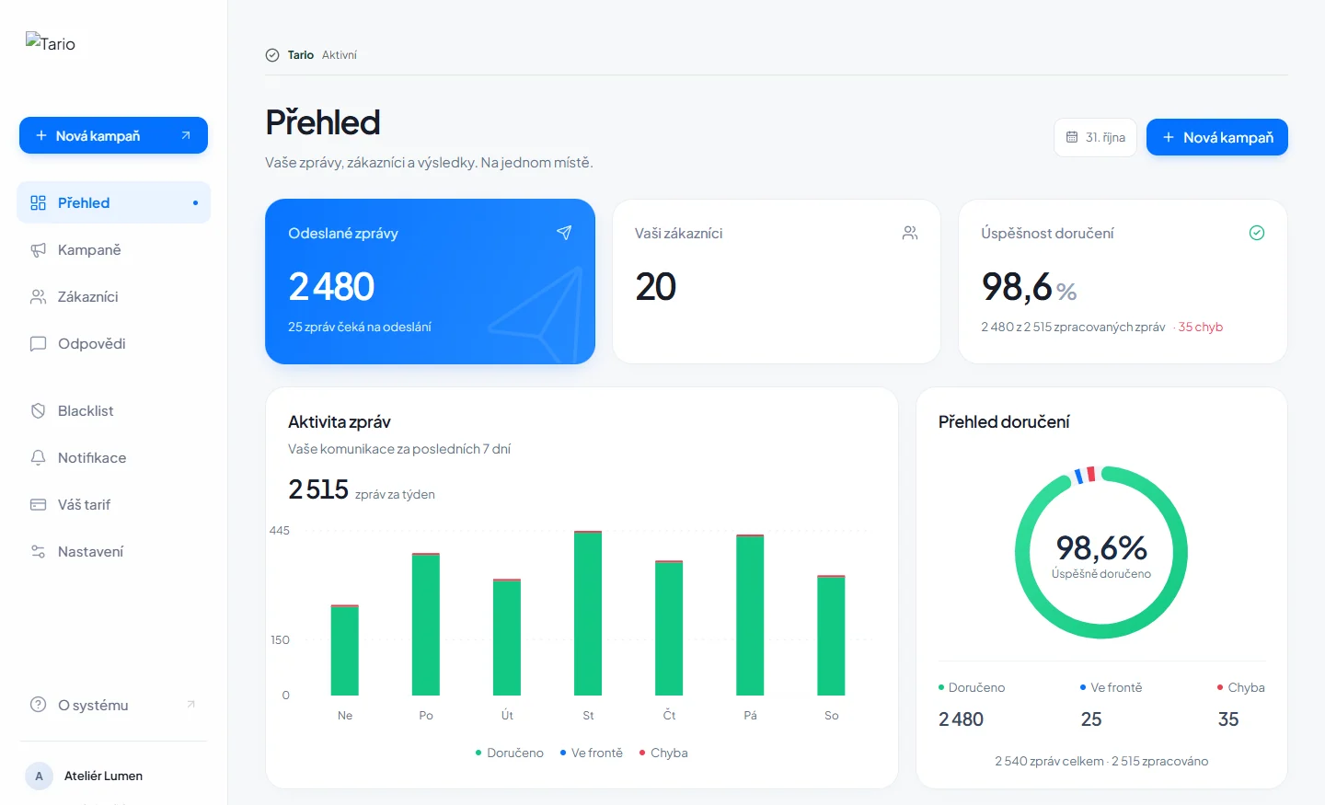Click the Nastavení sliders icon
Screen dimensions: 1325x805
pyautogui.click(x=38, y=551)
